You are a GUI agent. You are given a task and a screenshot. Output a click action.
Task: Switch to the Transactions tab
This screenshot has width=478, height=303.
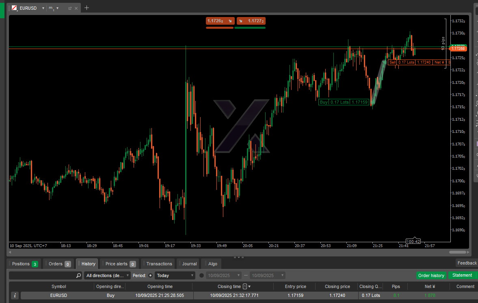coord(159,264)
